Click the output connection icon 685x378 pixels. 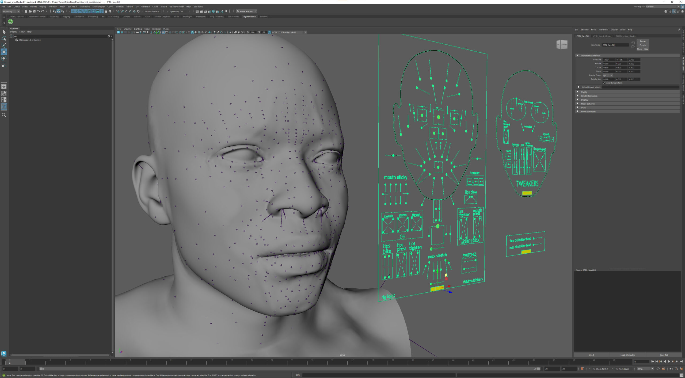633,47
